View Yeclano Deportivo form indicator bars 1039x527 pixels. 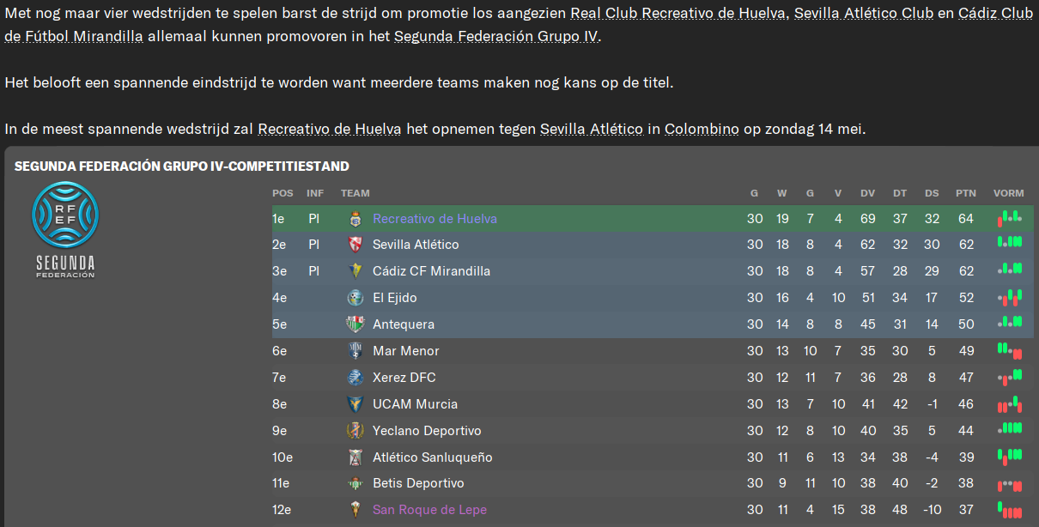click(x=1009, y=429)
